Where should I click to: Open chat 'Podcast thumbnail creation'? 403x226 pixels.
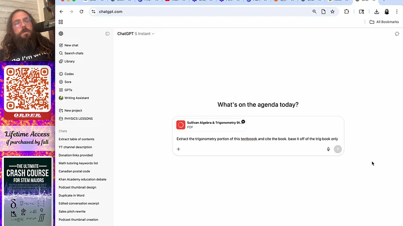pos(78,220)
